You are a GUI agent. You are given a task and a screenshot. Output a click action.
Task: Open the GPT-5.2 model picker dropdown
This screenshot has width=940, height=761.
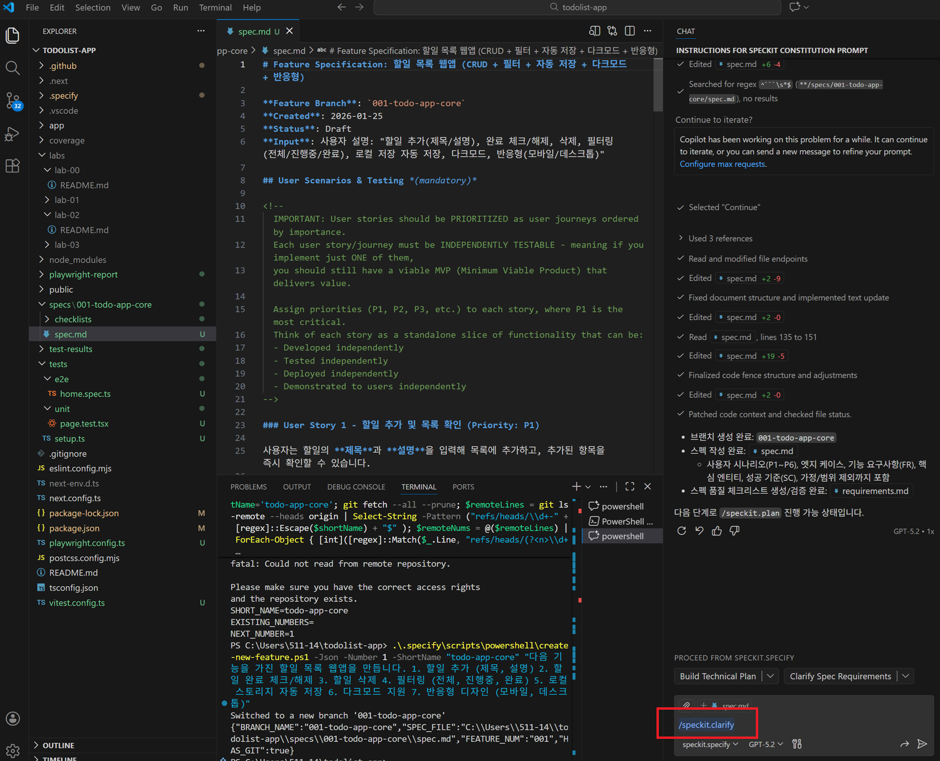click(x=766, y=744)
